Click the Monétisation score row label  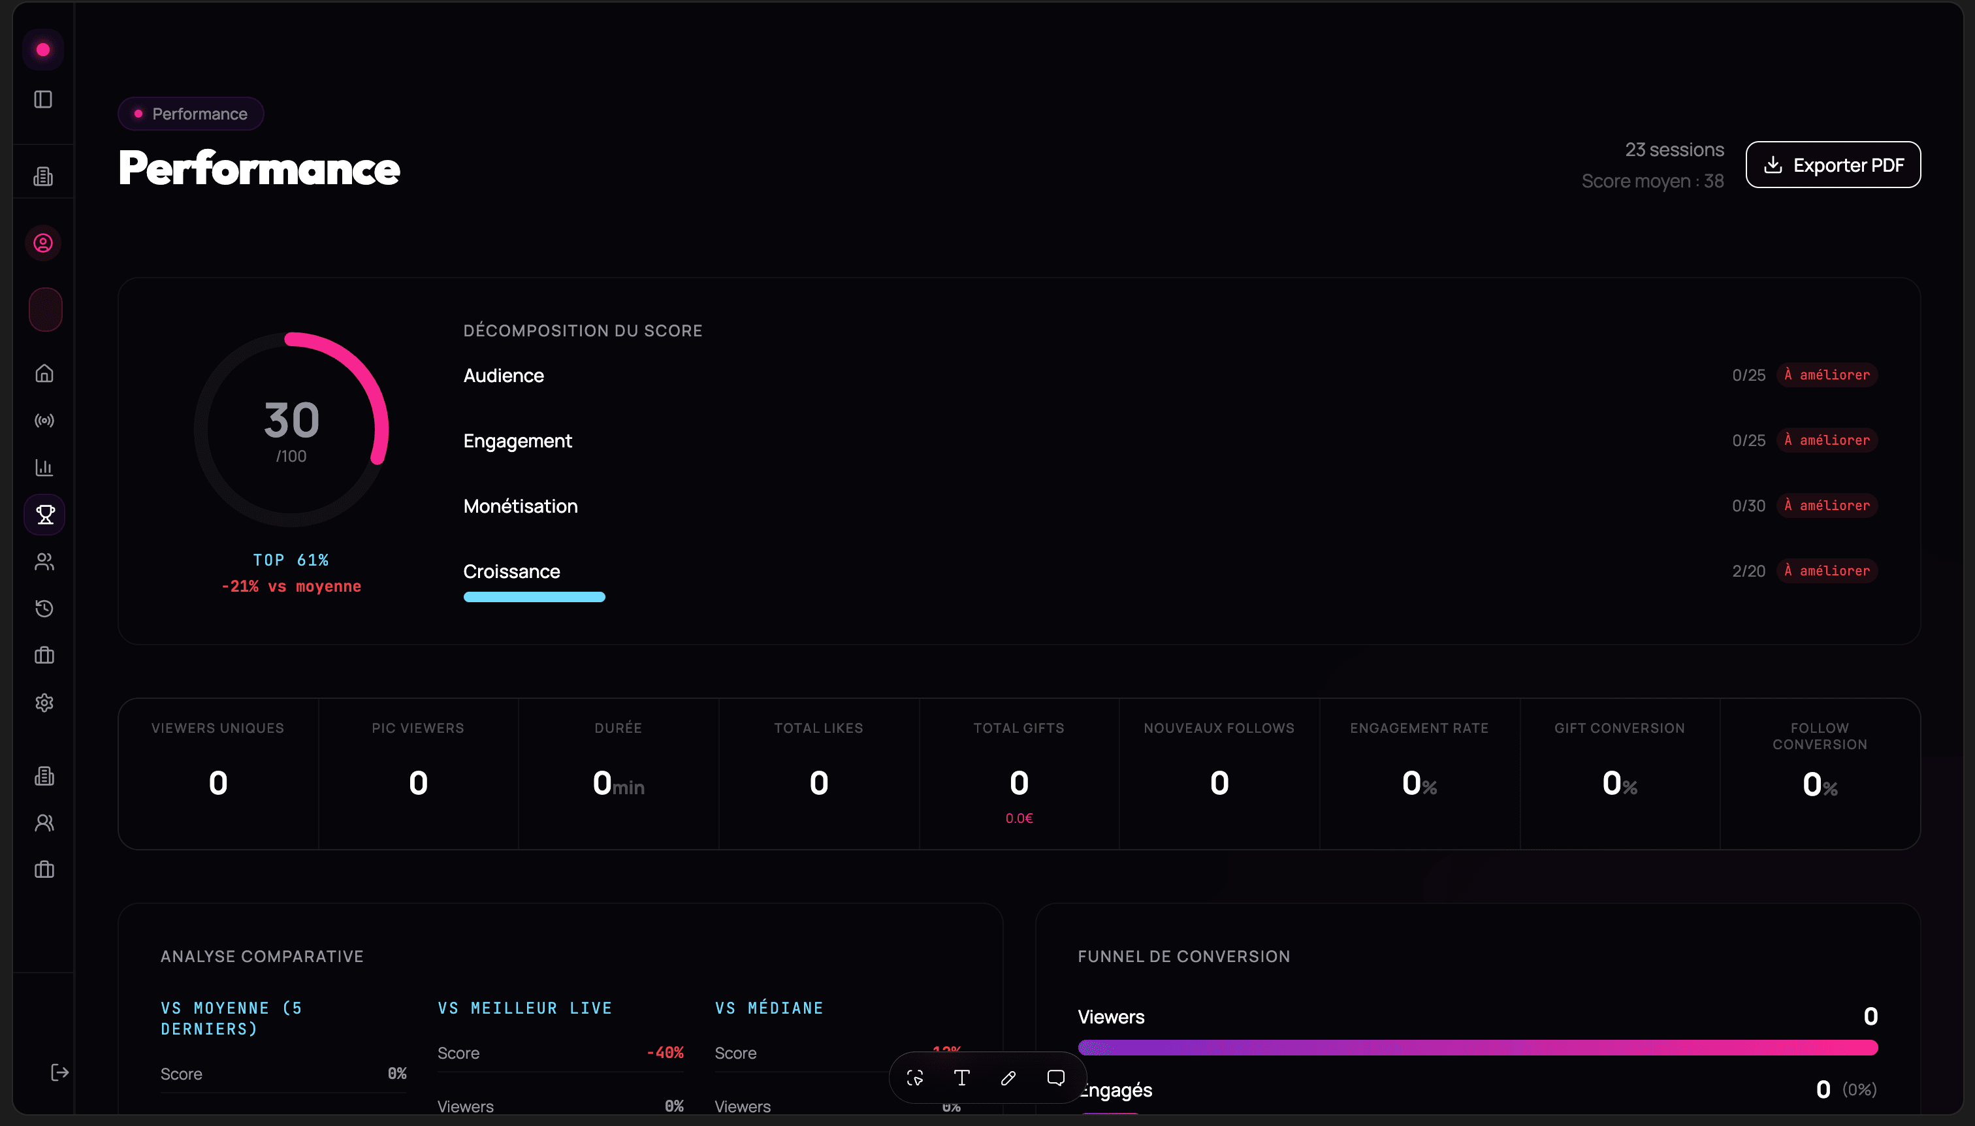(521, 506)
